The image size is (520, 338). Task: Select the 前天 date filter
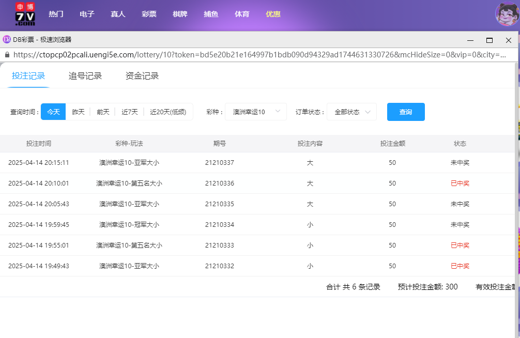pyautogui.click(x=103, y=111)
